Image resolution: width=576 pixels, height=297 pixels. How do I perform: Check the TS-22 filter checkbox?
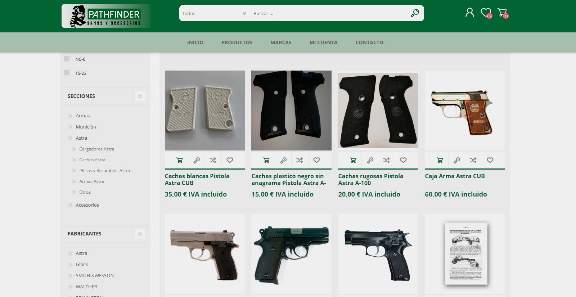[67, 73]
